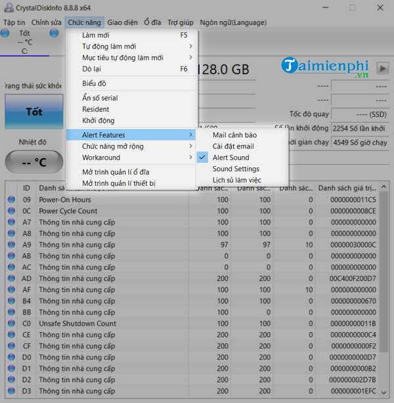Open Mở trình quản lí ổ đĩa
This screenshot has width=394, height=403.
(115, 172)
